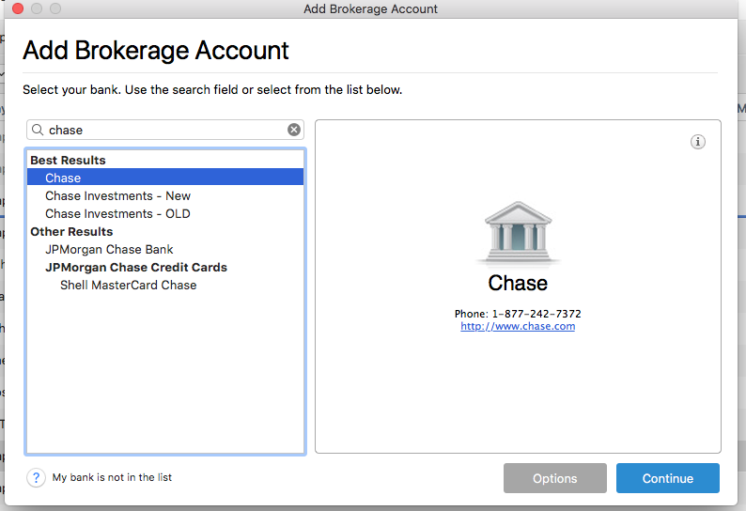
Task: Select JPMorgan Chase Bank
Action: coord(165,249)
